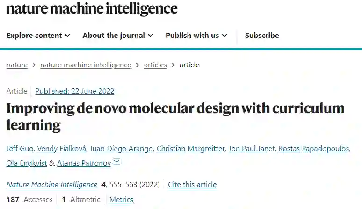The height and width of the screenshot is (209, 362).
Task: Click the Published: 22 June 2022 link
Action: 75,91
